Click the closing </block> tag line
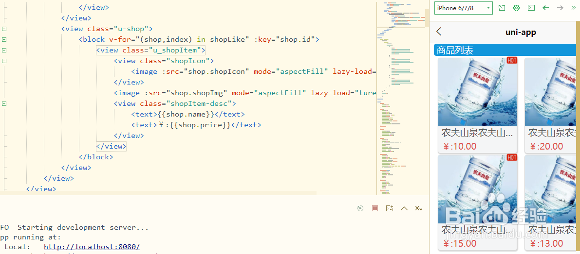The height and width of the screenshot is (254, 580). tap(96, 157)
